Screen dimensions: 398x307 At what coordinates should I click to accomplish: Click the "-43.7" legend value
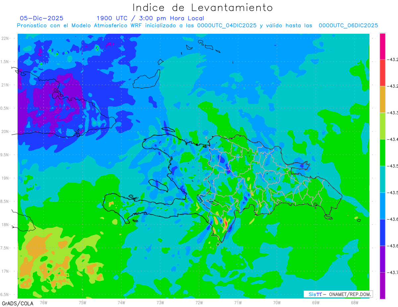point(393,272)
